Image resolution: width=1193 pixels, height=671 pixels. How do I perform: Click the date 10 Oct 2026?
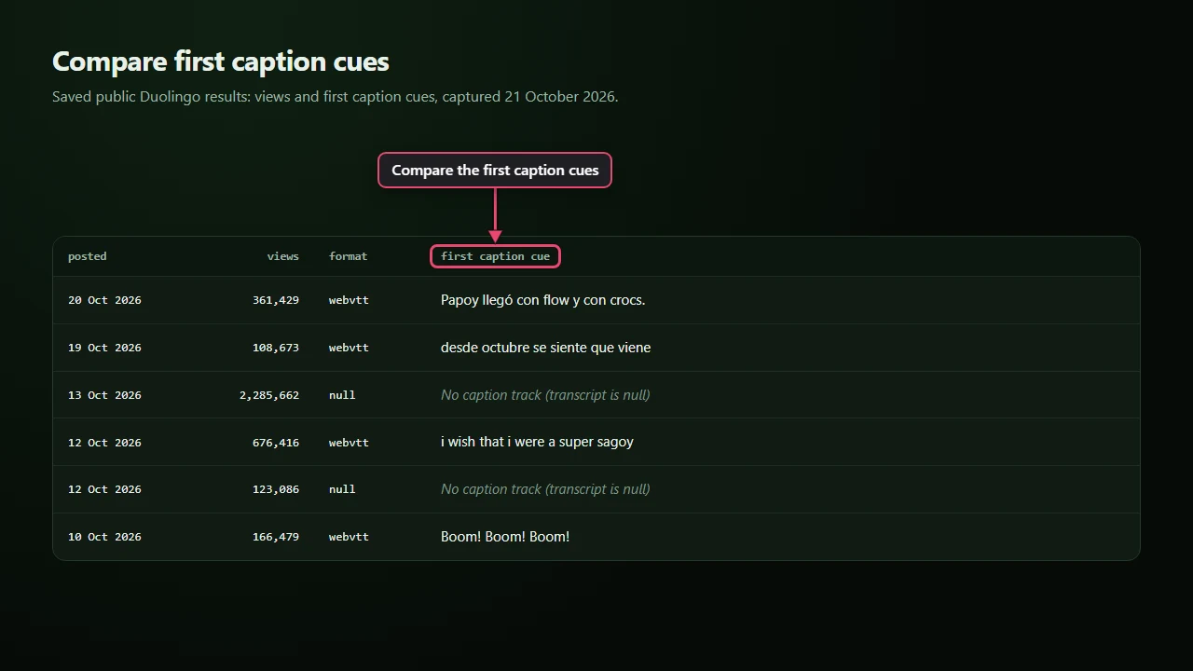[x=104, y=537]
